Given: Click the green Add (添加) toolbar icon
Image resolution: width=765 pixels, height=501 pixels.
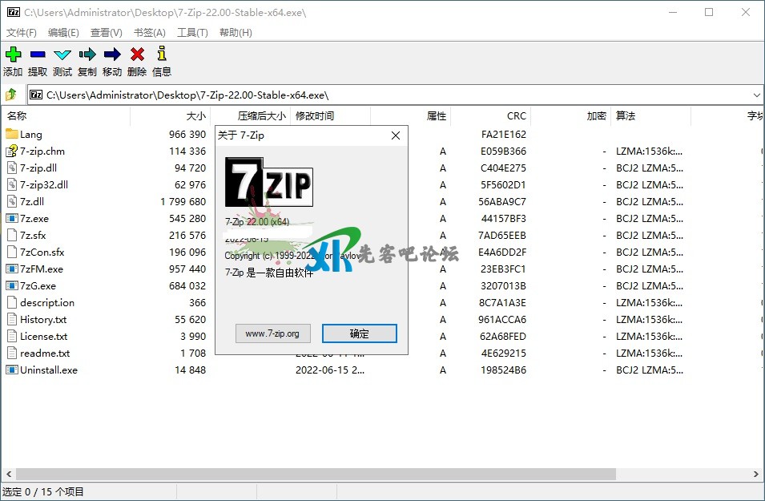Looking at the screenshot, I should click(x=13, y=55).
